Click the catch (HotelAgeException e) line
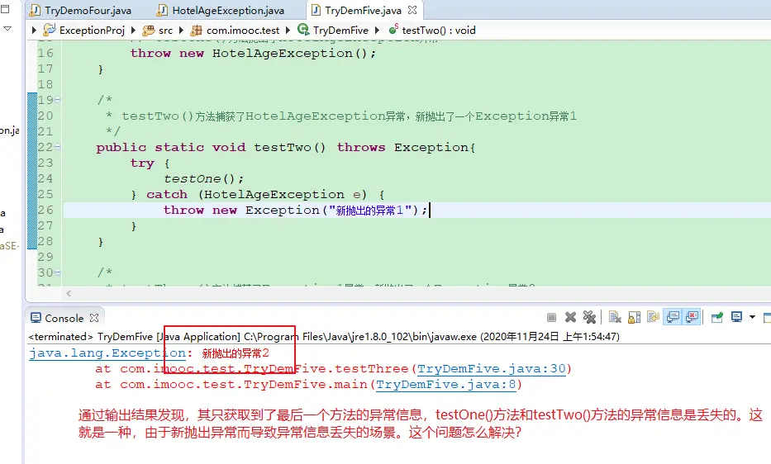771x464 pixels. pyautogui.click(x=258, y=195)
